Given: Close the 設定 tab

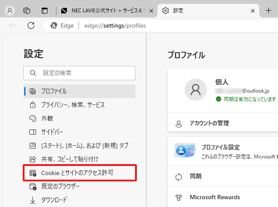Looking at the screenshot, I should pyautogui.click(x=252, y=11).
